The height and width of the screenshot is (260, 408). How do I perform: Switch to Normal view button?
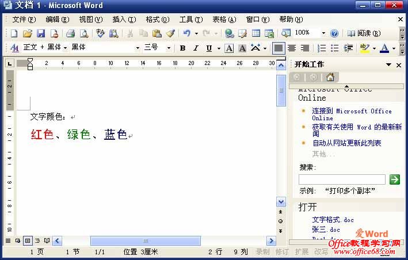8,241
